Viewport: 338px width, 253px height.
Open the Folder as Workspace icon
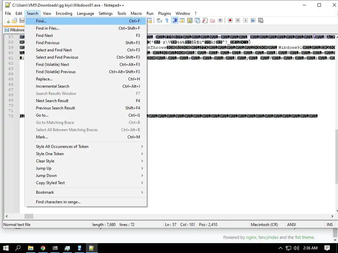coord(213,20)
